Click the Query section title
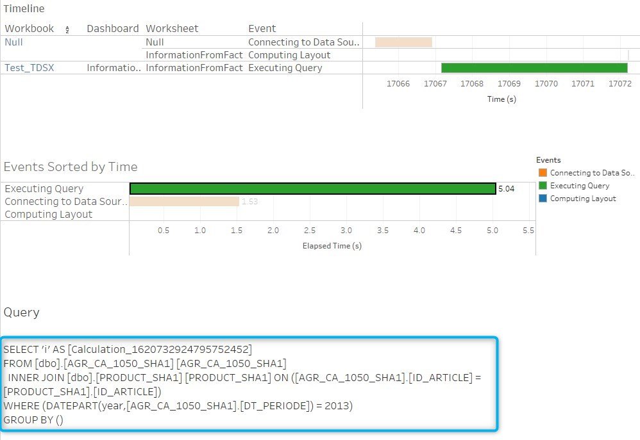 22,313
